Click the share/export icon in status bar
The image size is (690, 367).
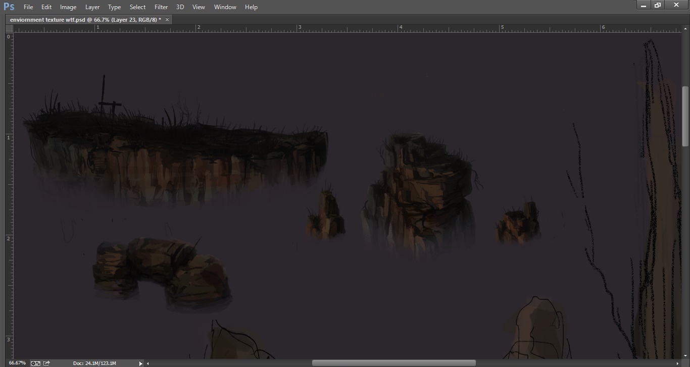(46, 363)
